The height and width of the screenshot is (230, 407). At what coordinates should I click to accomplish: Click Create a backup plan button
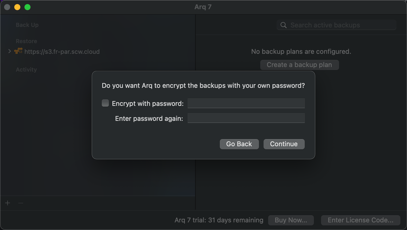299,65
